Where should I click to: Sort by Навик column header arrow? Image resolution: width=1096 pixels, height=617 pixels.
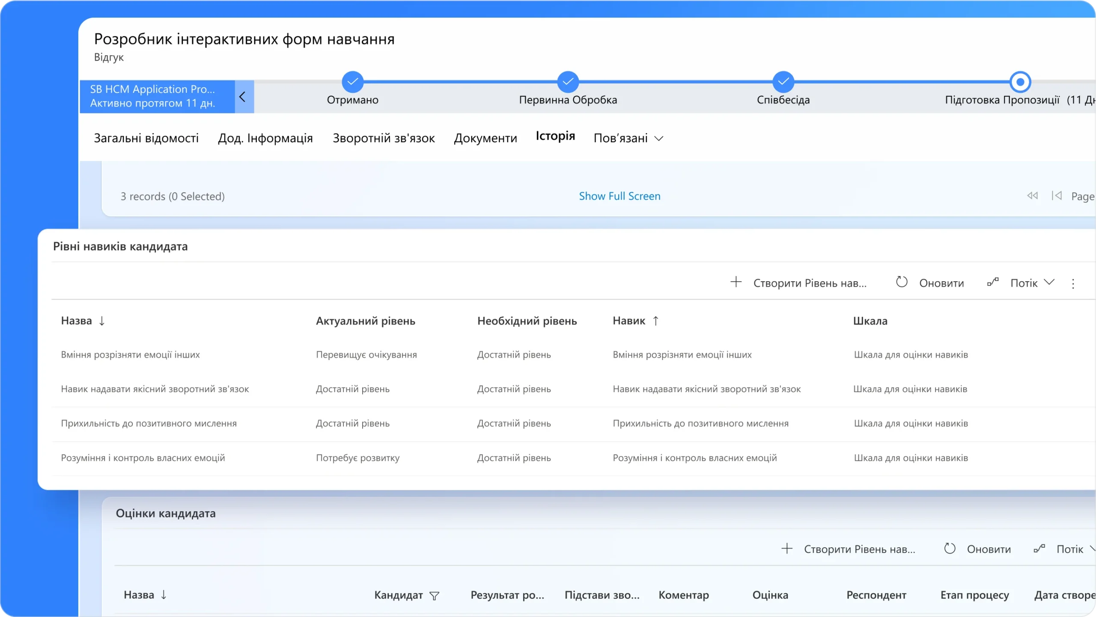(655, 321)
